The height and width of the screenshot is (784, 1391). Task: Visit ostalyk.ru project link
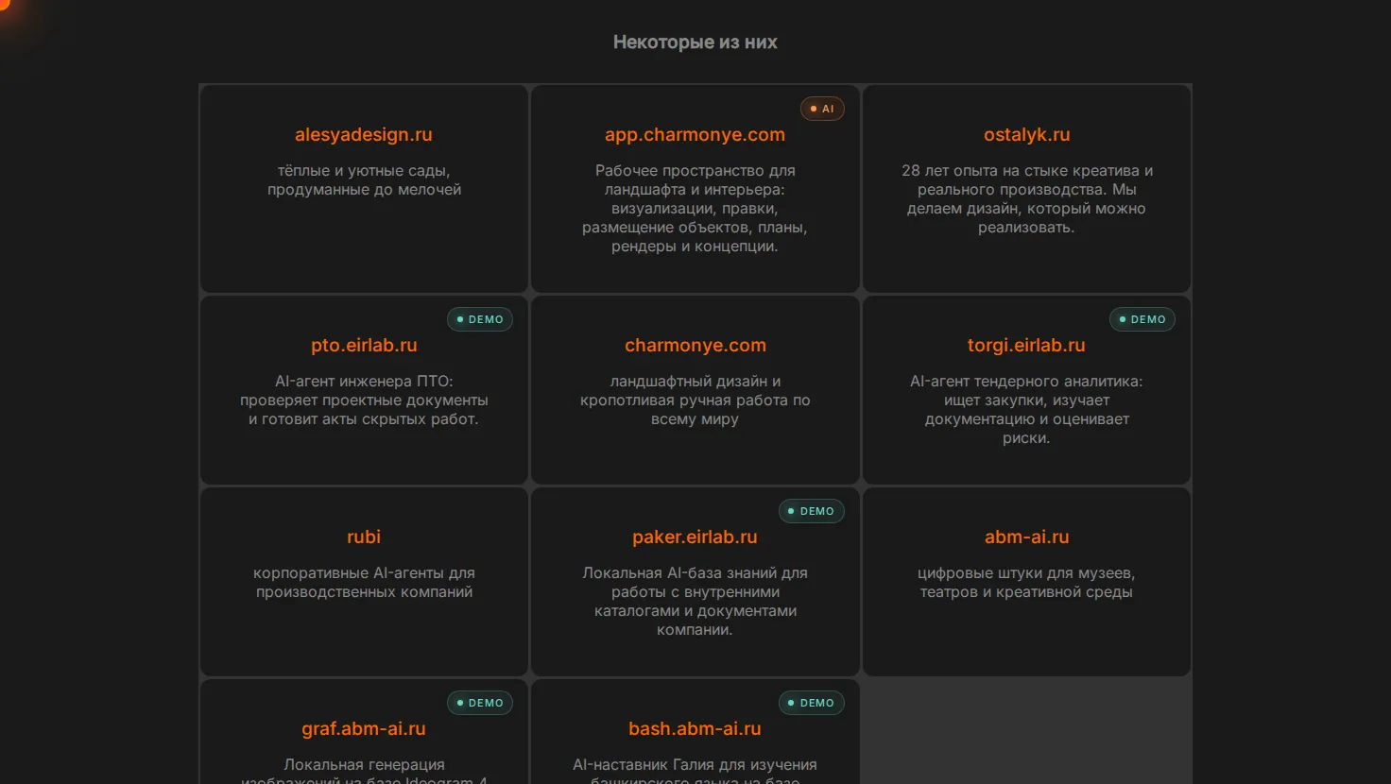coord(1026,134)
